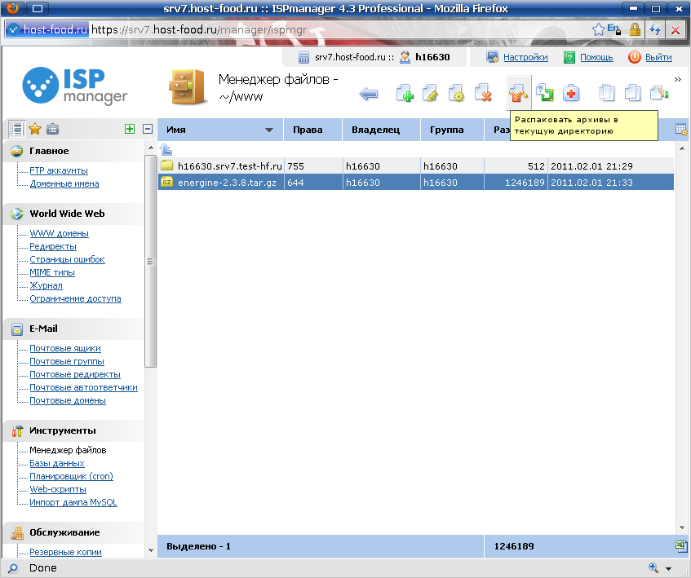This screenshot has width=691, height=578.
Task: Open file attributes with the gear icon
Action: [x=457, y=95]
